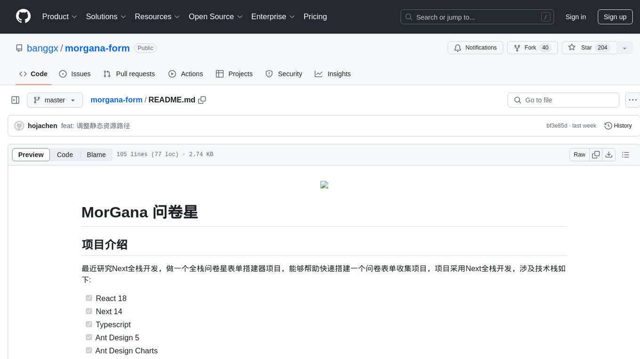The width and height of the screenshot is (640, 359).
Task: Open the star lists dropdown arrow
Action: pos(624,48)
